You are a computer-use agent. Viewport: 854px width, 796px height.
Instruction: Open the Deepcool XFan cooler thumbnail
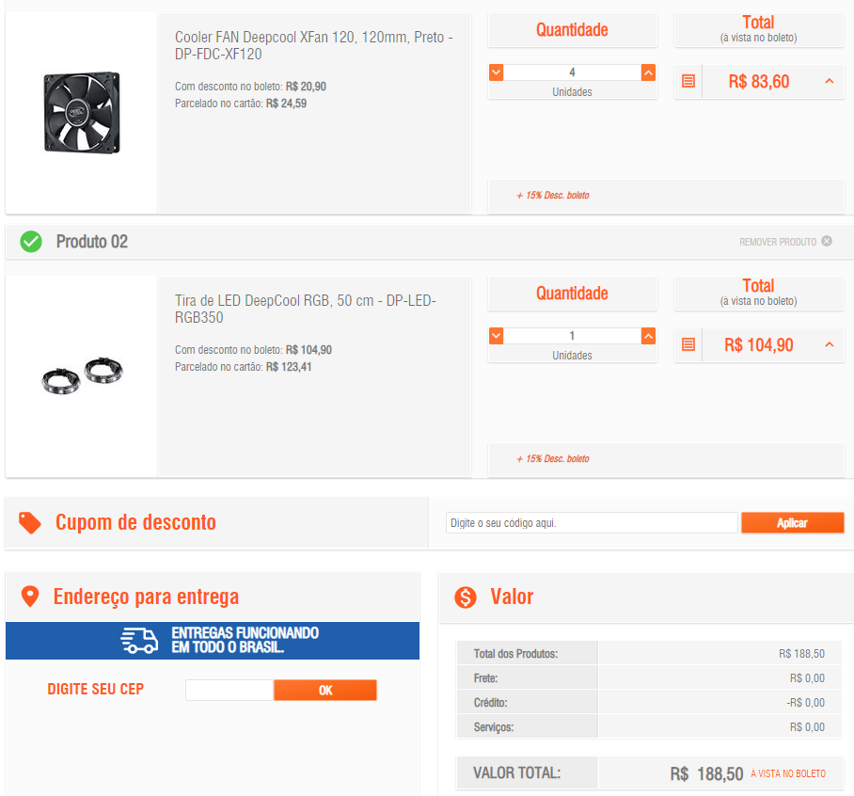tap(82, 112)
